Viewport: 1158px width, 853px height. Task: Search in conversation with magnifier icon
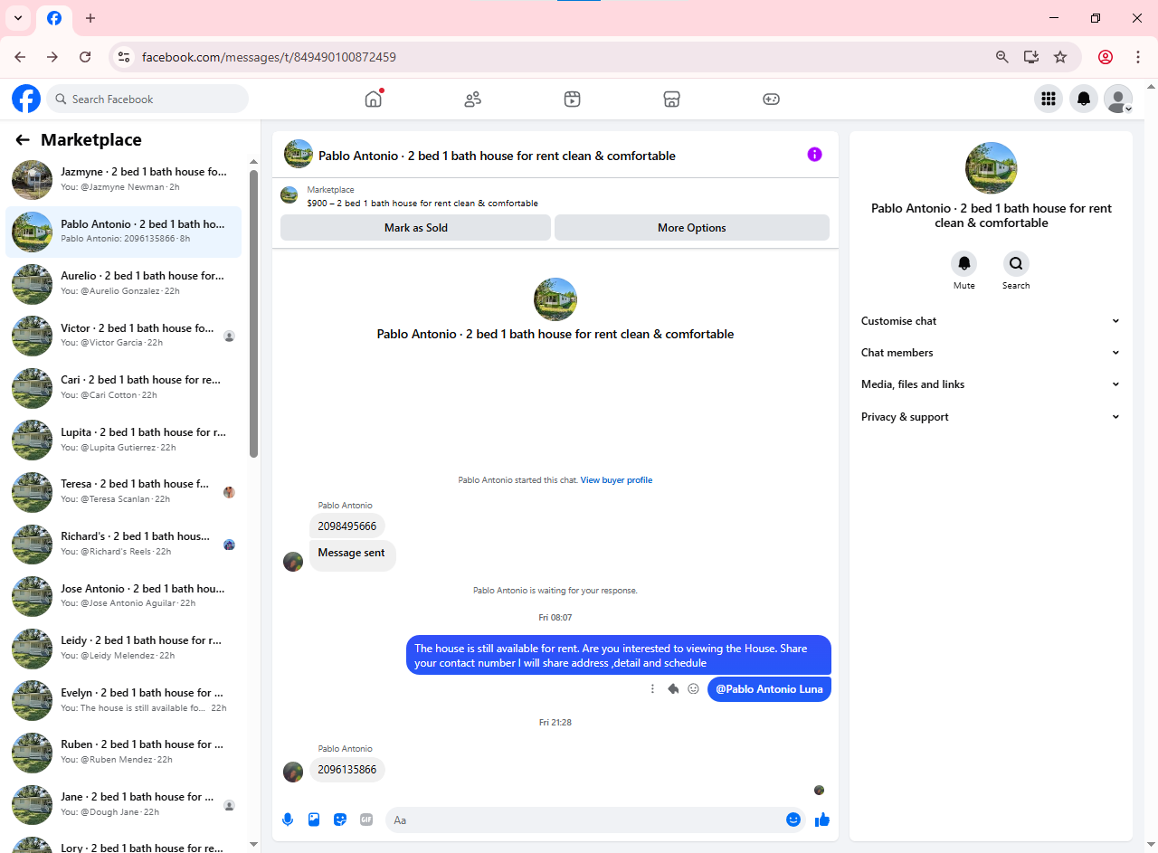pos(1016,264)
